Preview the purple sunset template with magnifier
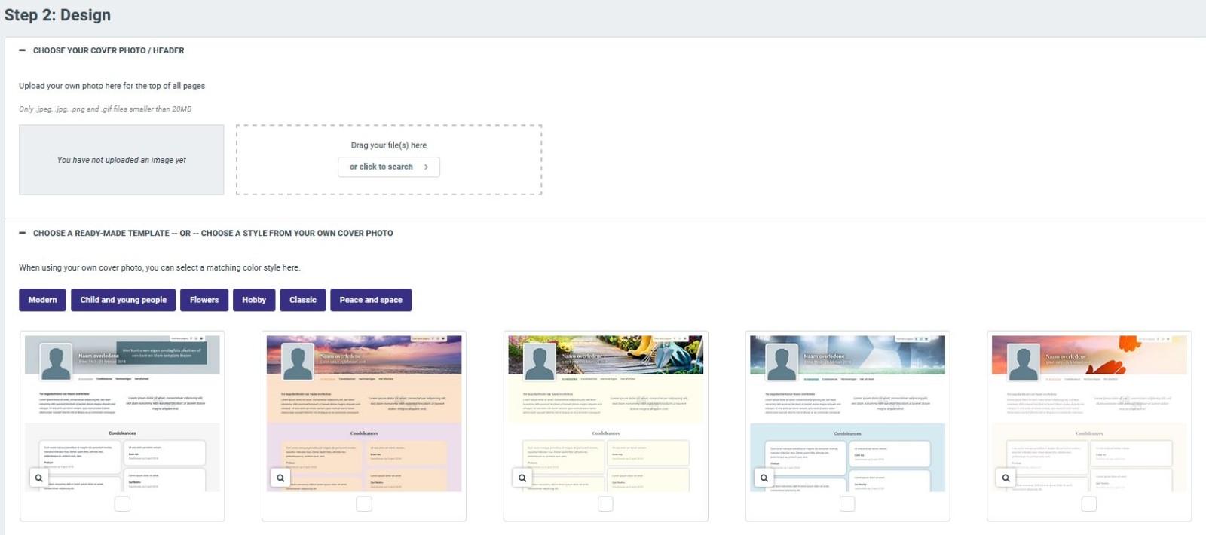1206x535 pixels. coord(280,478)
